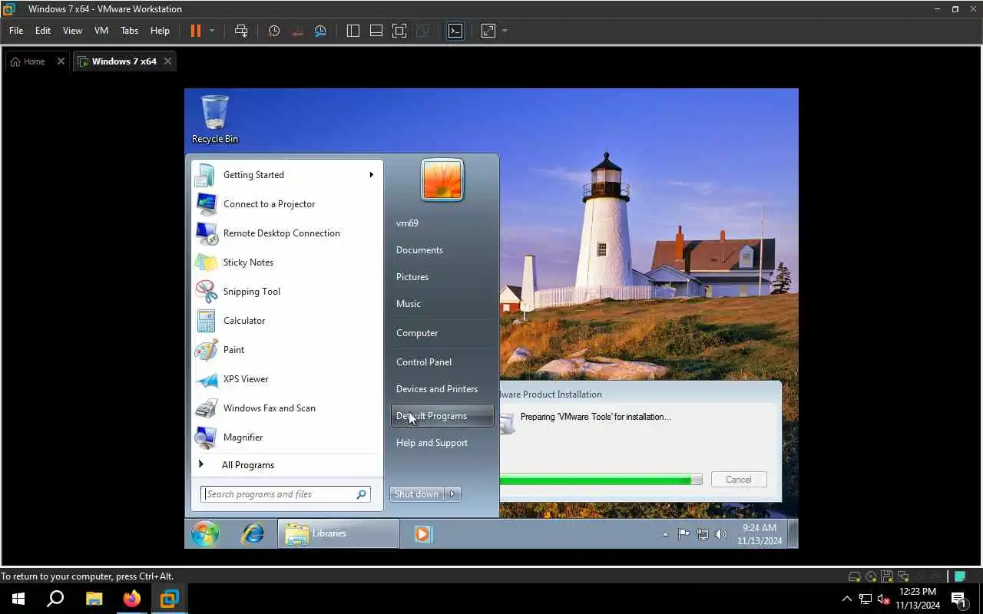Viewport: 983px width, 614px height.
Task: Click the green installation progress bar
Action: [x=601, y=480]
